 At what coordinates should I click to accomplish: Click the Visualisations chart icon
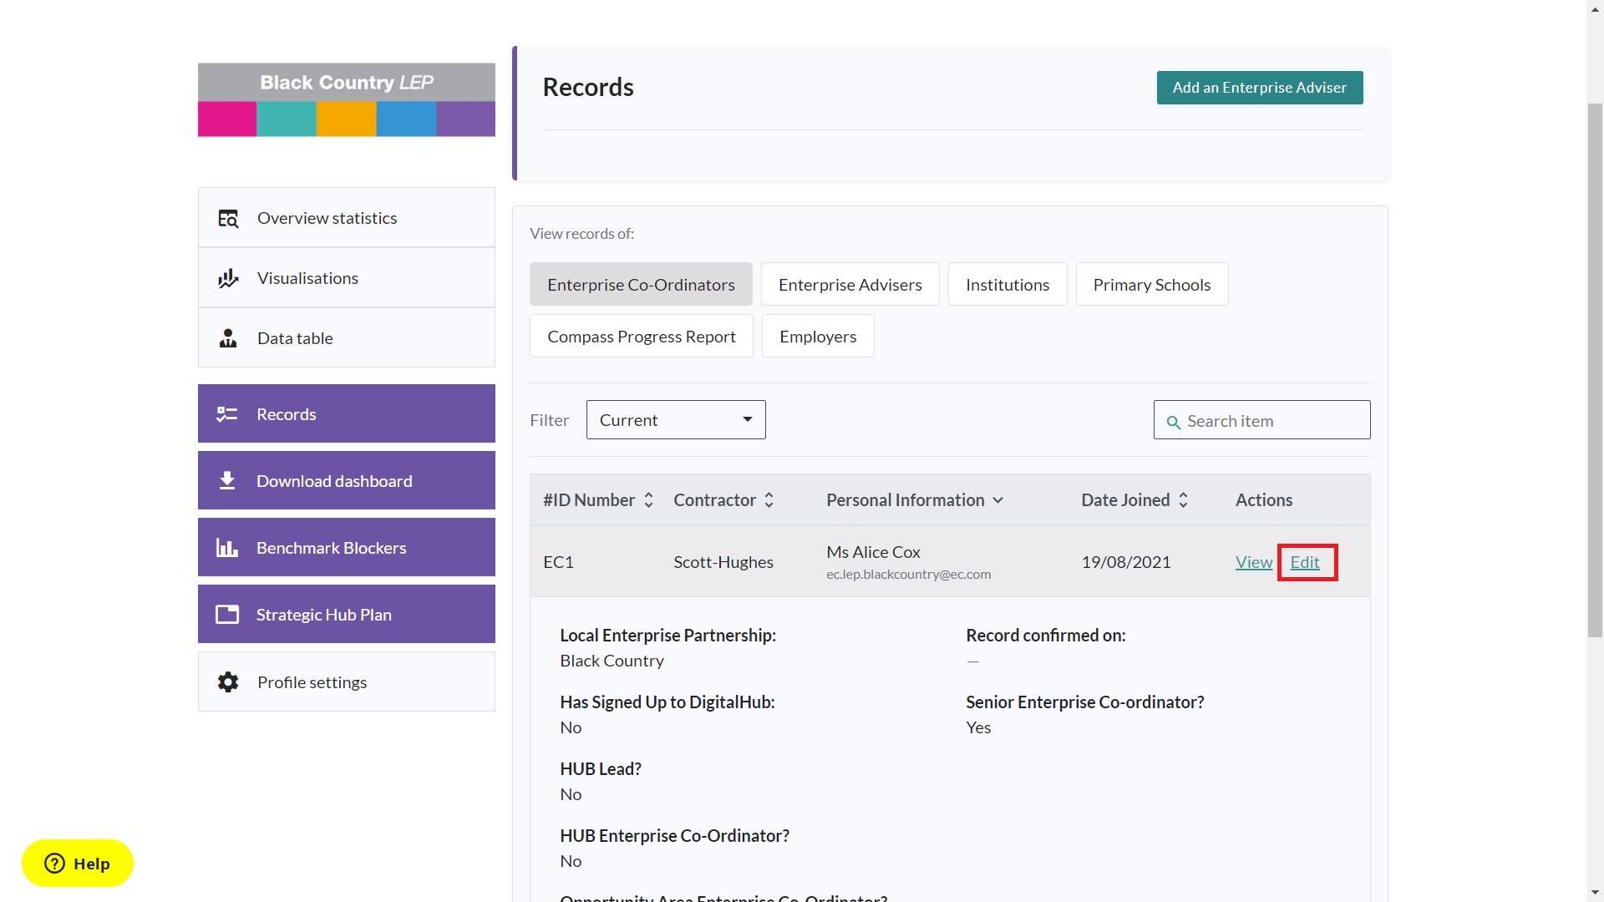228,278
